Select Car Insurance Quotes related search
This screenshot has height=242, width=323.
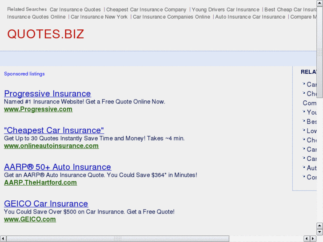pos(75,9)
